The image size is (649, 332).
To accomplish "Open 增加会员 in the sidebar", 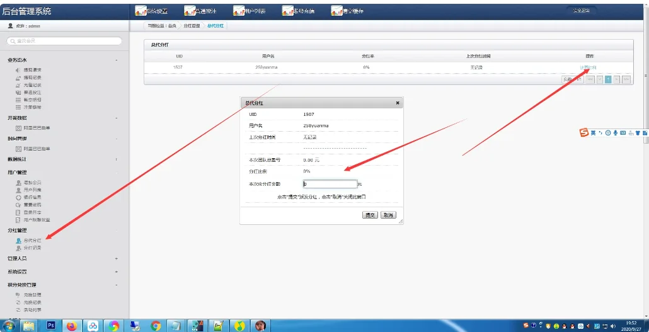I will (32, 183).
